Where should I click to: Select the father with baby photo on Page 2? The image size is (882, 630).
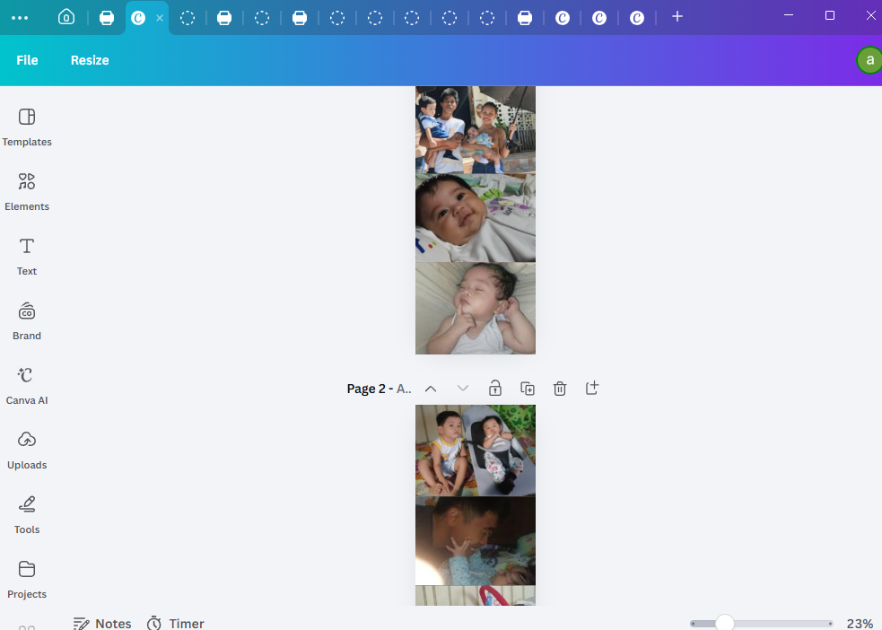coord(476,541)
